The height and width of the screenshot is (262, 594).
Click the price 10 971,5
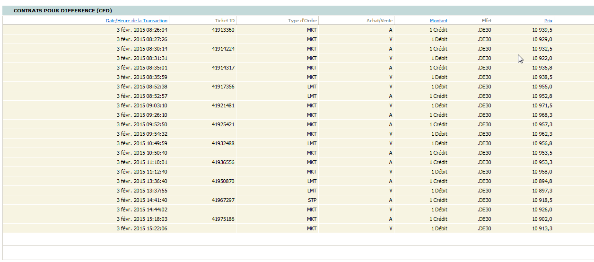[x=542, y=105]
